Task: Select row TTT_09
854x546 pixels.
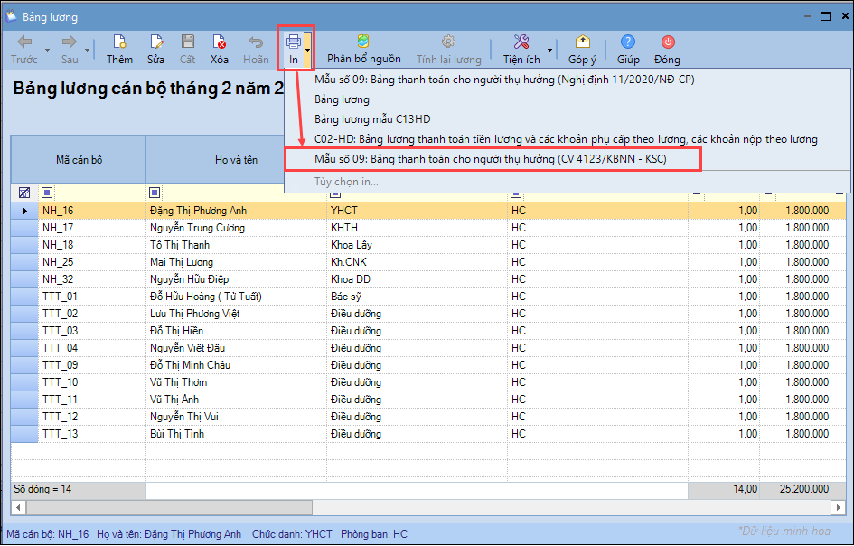Action: tap(60, 365)
